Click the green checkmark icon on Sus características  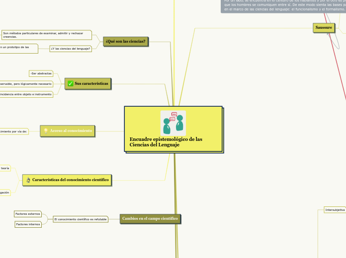pyautogui.click(x=71, y=83)
